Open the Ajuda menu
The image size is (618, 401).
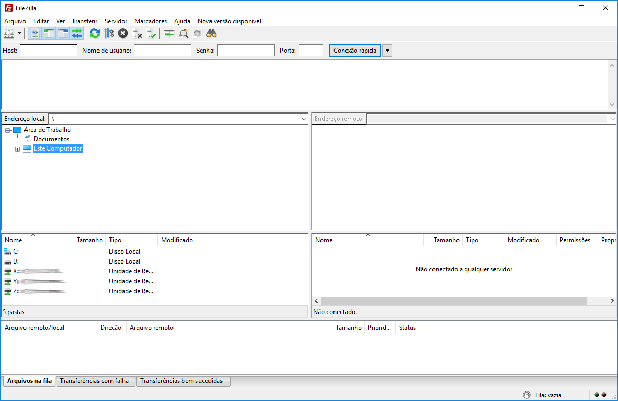[182, 21]
